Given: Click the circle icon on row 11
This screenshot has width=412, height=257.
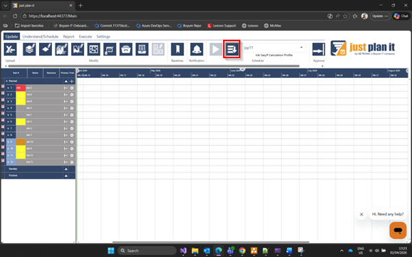Looking at the screenshot, I should (72, 155).
